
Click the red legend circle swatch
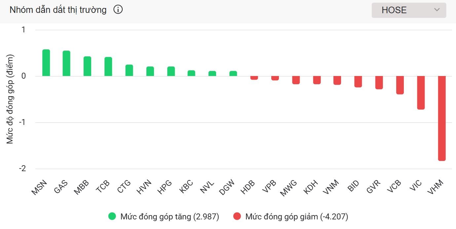pyautogui.click(x=237, y=217)
